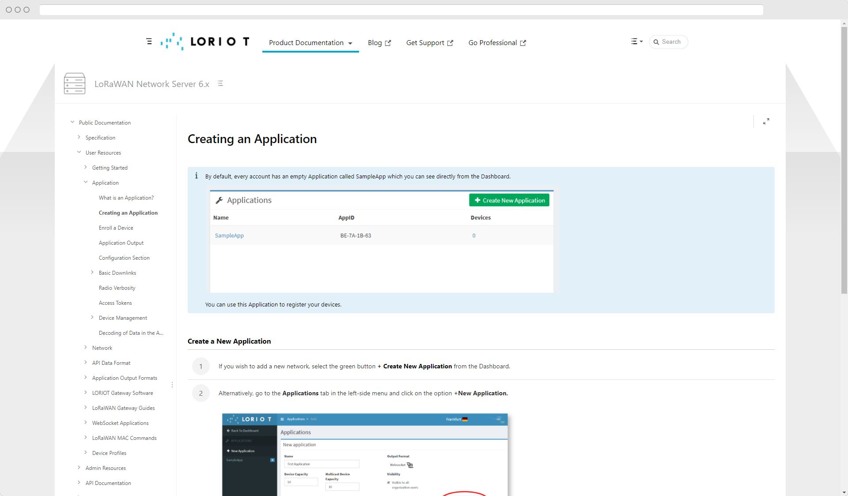Open the list options dropdown next to Search
The width and height of the screenshot is (848, 496).
click(637, 42)
